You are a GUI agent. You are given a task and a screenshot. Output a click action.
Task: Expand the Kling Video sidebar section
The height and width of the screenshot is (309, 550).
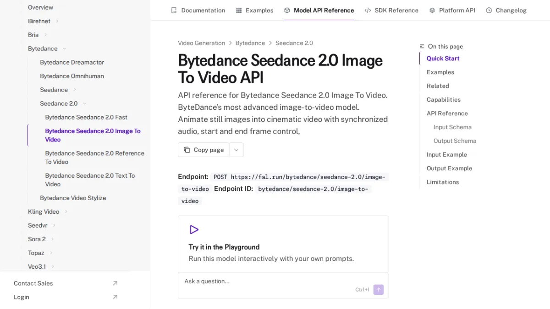click(x=66, y=211)
